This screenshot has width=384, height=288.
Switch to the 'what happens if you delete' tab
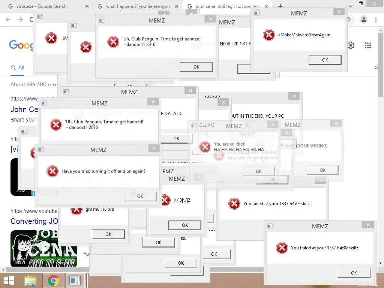(138, 6)
